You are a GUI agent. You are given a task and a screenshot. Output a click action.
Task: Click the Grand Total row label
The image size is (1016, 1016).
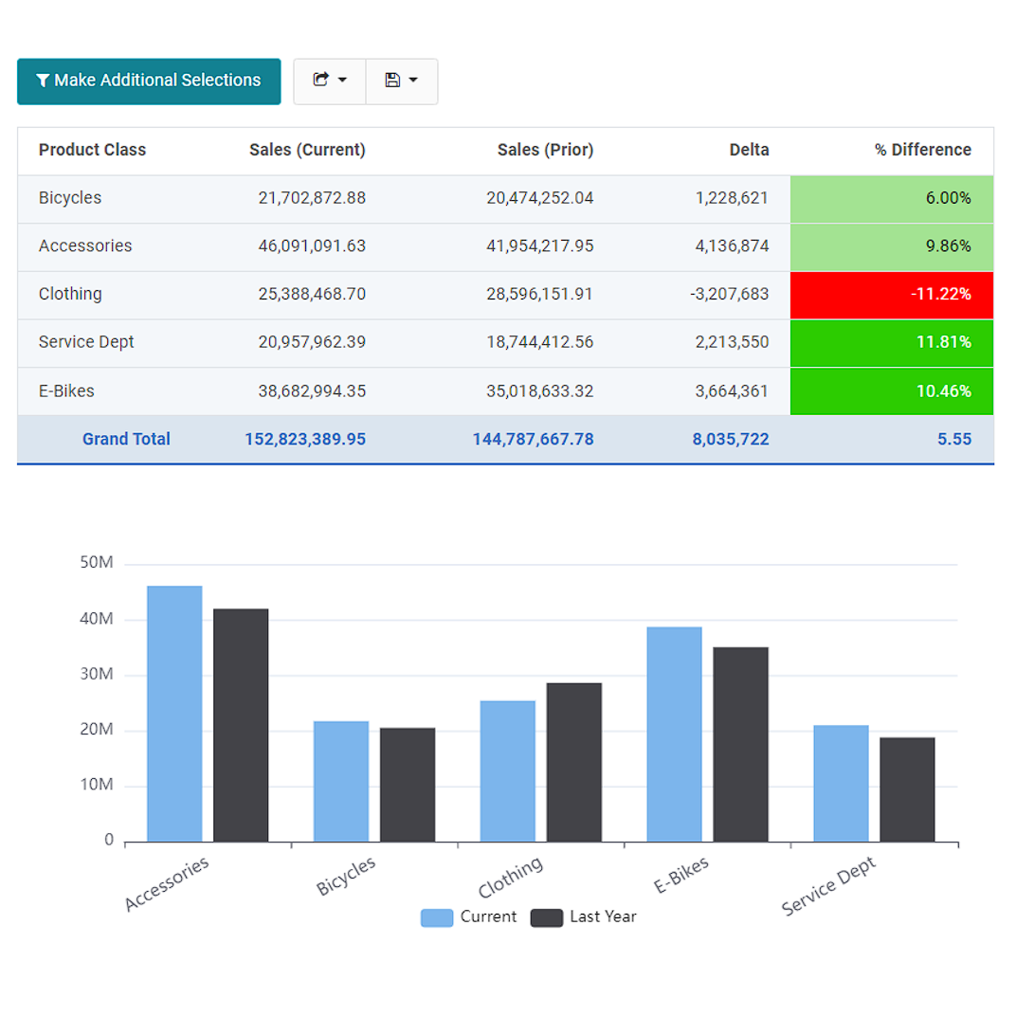(x=126, y=439)
